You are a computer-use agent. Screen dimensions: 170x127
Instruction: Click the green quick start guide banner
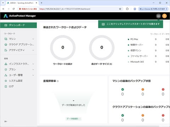point(131,24)
